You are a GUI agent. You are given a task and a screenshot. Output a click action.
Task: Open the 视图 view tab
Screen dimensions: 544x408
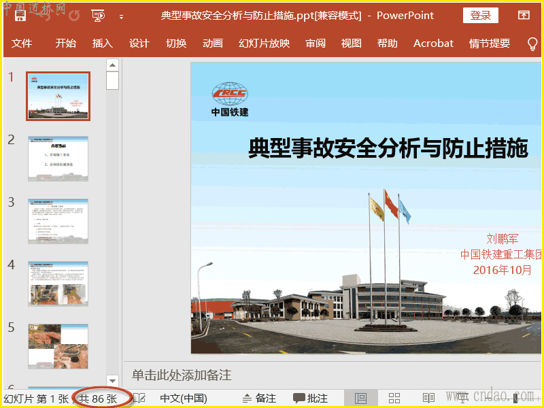351,43
